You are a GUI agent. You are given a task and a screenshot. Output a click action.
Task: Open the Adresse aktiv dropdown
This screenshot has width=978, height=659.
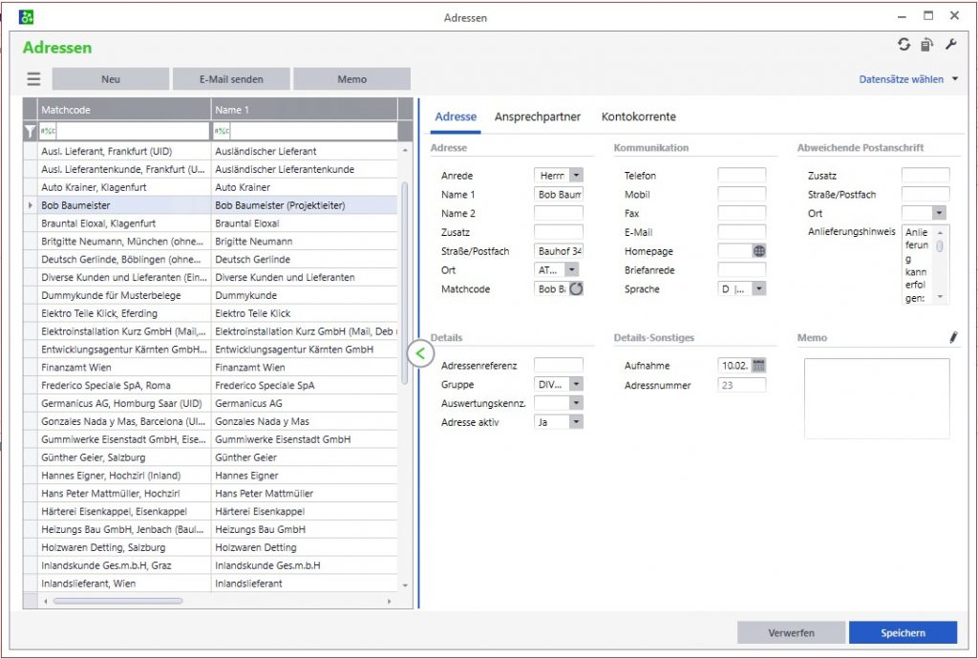575,421
